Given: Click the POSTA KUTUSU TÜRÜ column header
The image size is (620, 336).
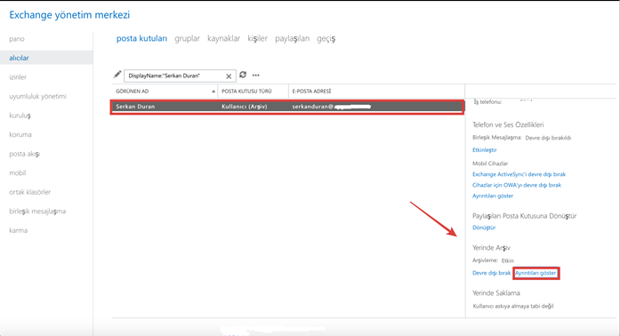Looking at the screenshot, I should pyautogui.click(x=246, y=92).
